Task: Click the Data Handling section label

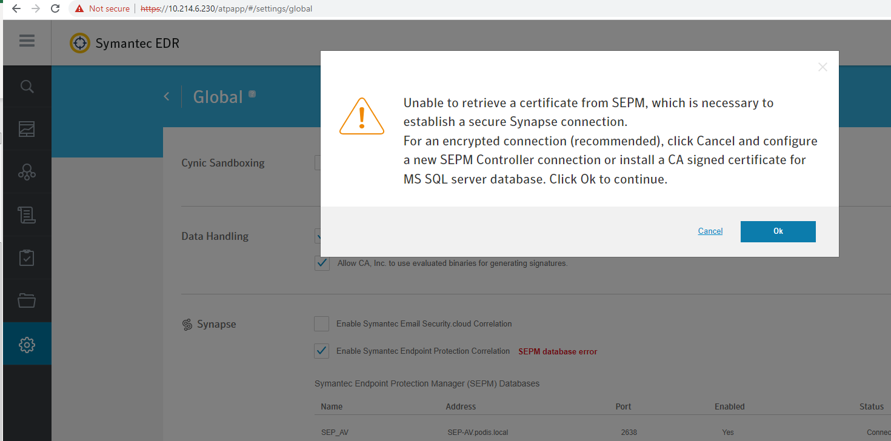Action: click(215, 236)
